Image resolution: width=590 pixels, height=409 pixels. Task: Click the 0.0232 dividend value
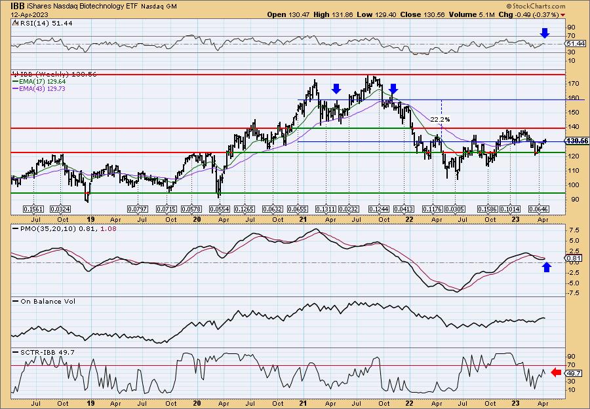point(349,209)
